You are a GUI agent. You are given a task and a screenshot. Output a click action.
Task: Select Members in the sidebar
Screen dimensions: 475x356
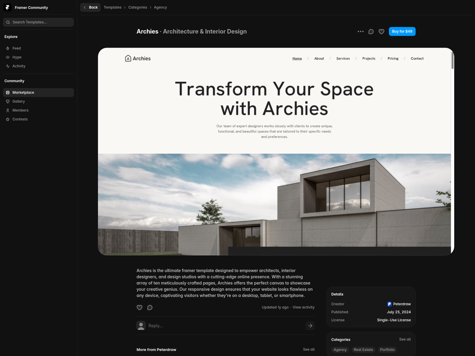(x=39, y=110)
